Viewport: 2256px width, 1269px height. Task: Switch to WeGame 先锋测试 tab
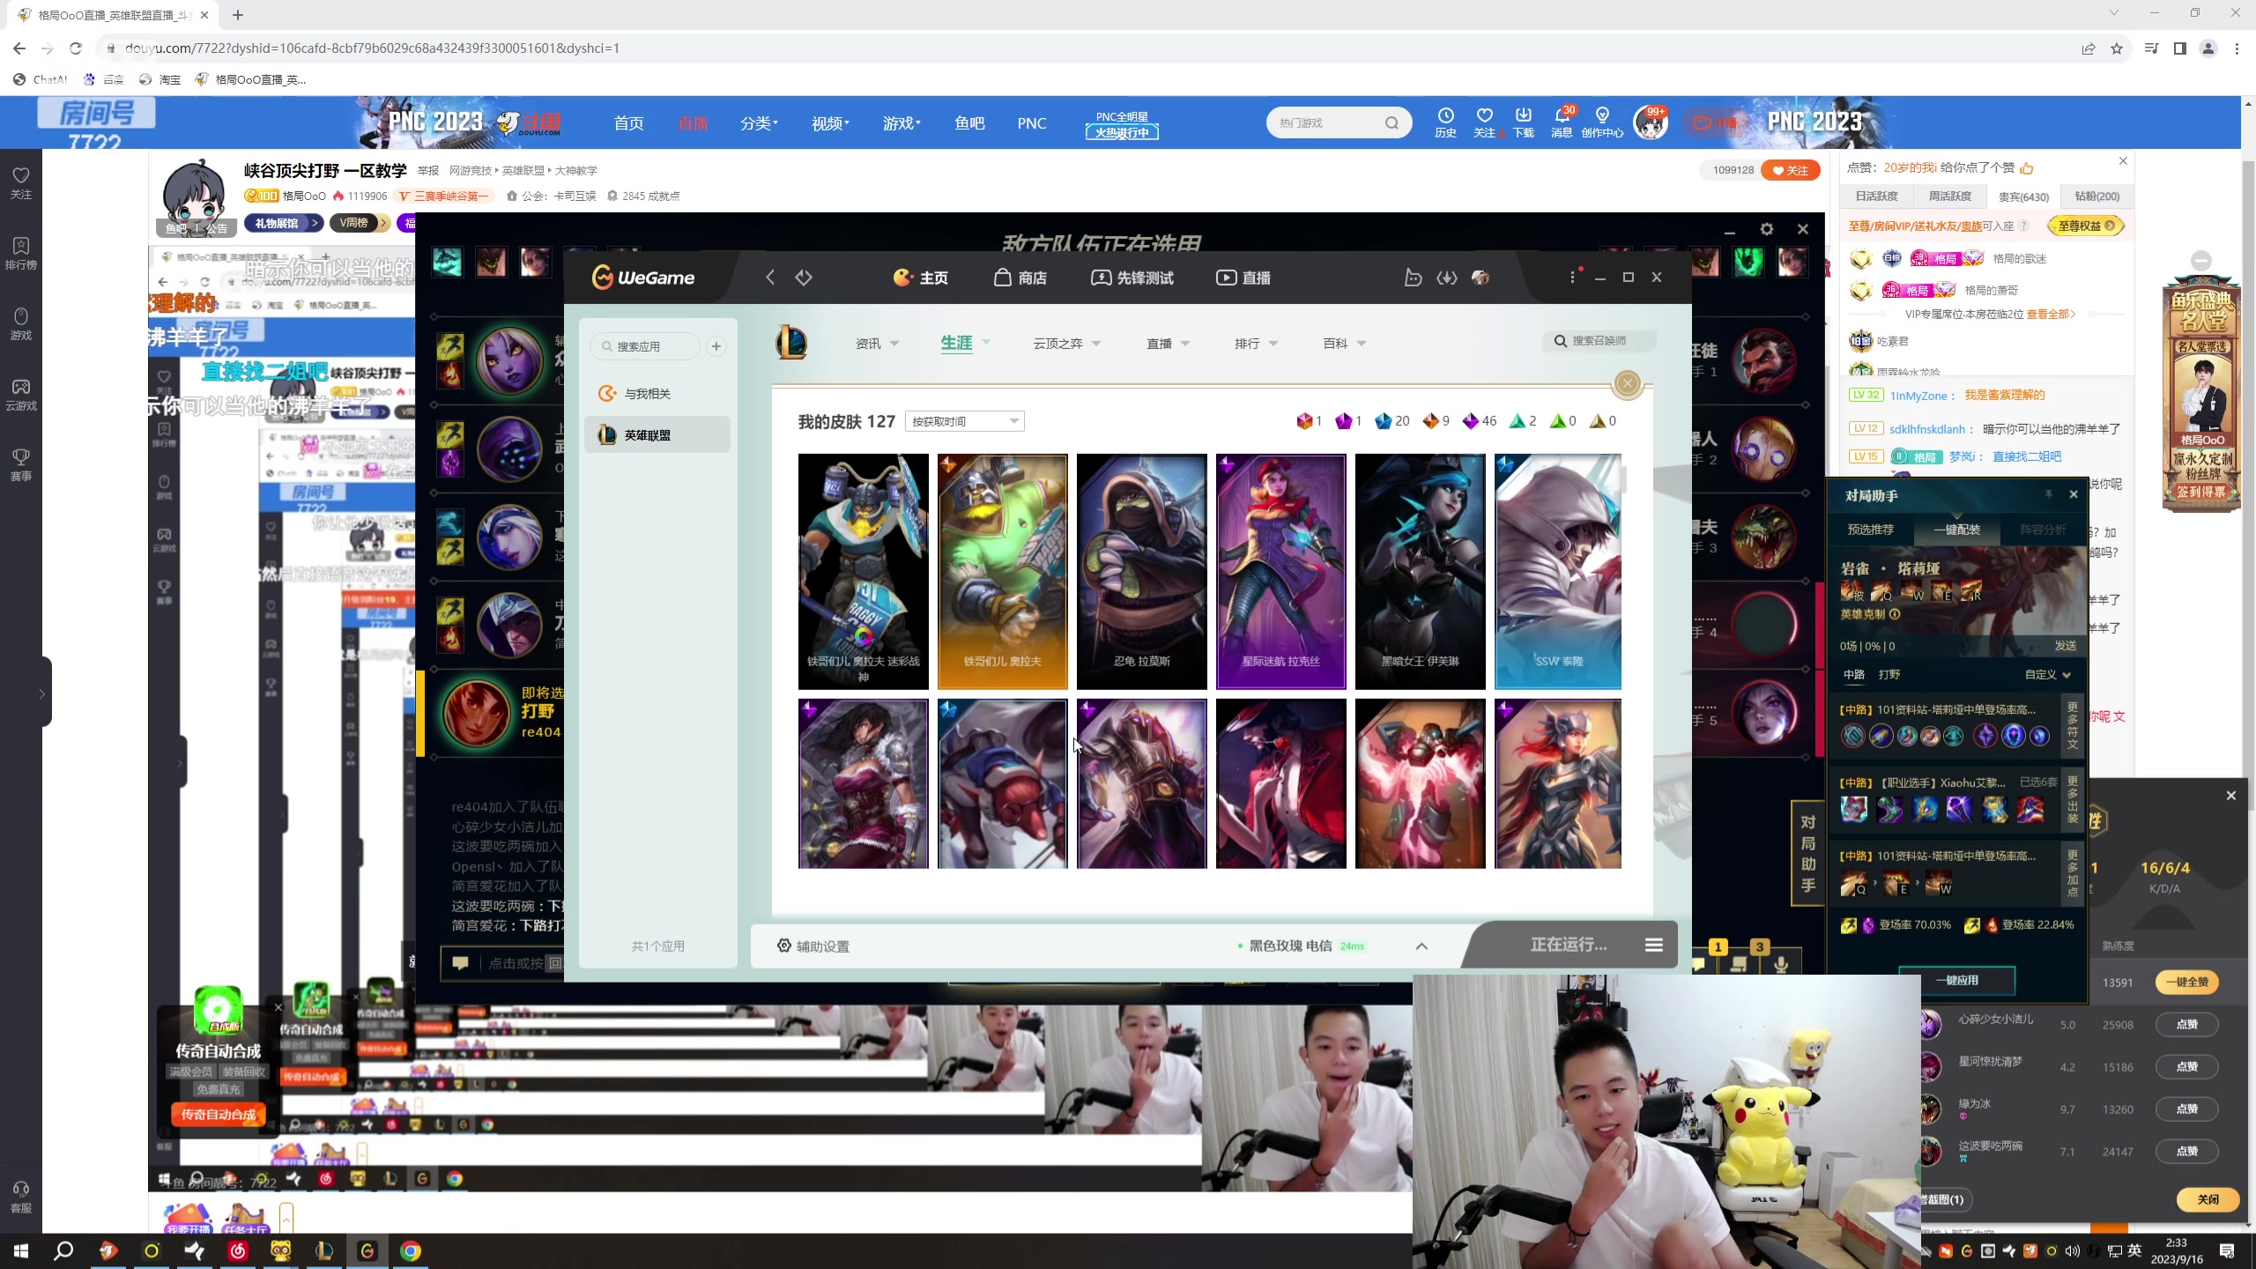click(1132, 278)
